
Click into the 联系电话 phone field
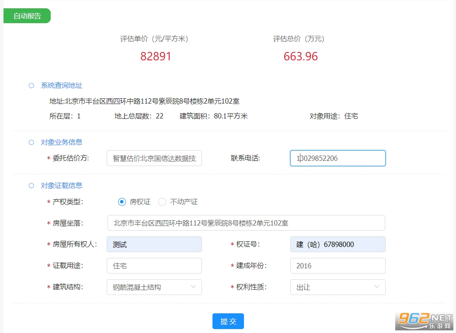[x=338, y=158]
